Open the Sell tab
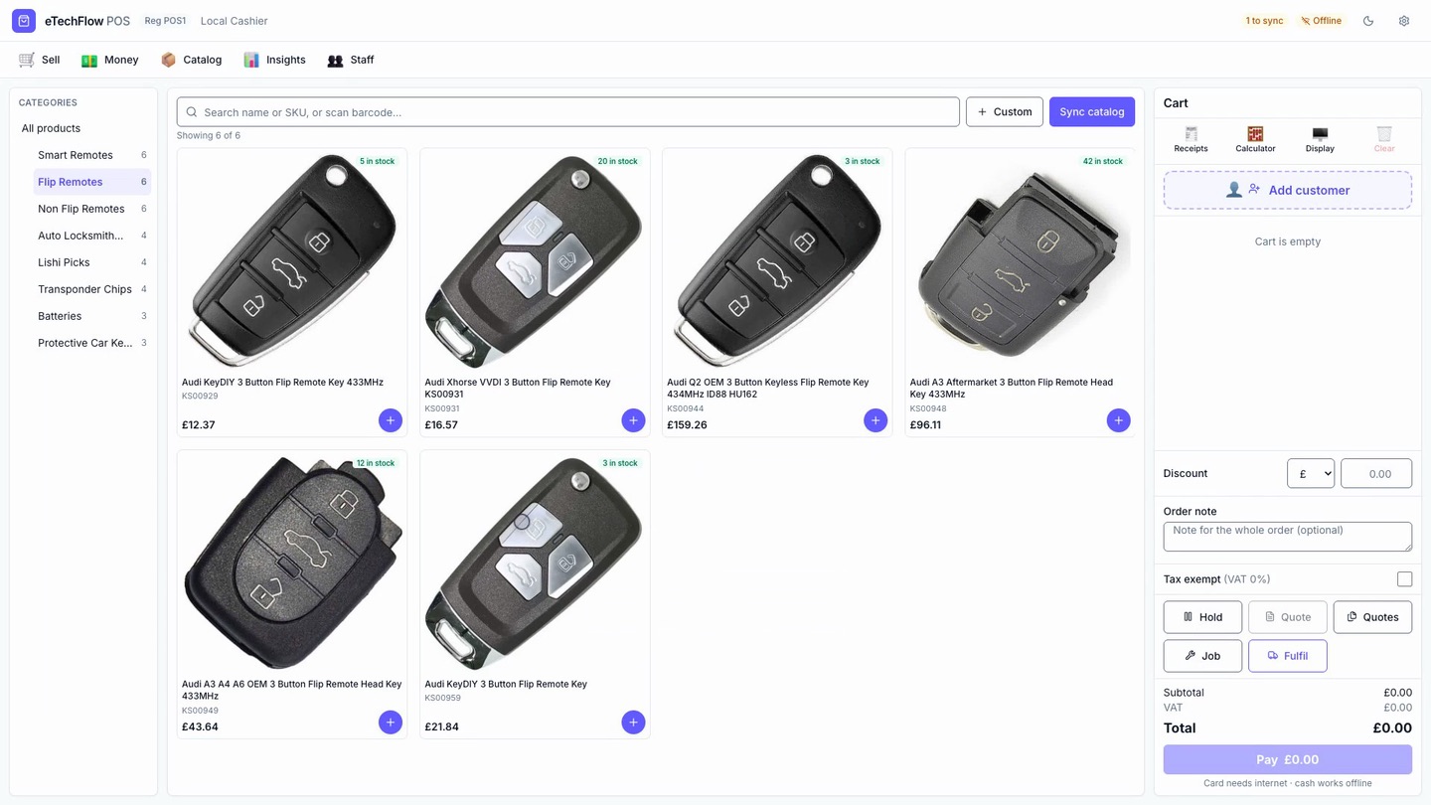 click(40, 60)
